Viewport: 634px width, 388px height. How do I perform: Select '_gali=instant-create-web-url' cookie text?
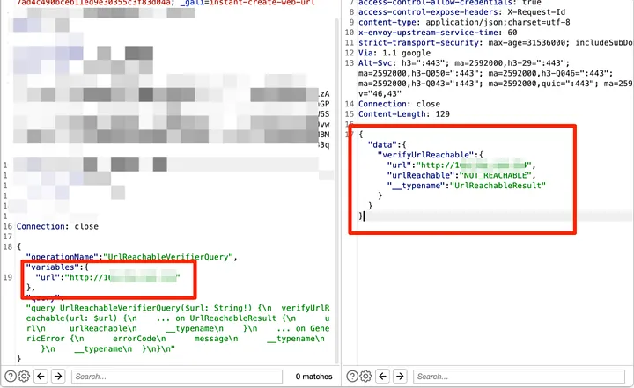coord(247,3)
